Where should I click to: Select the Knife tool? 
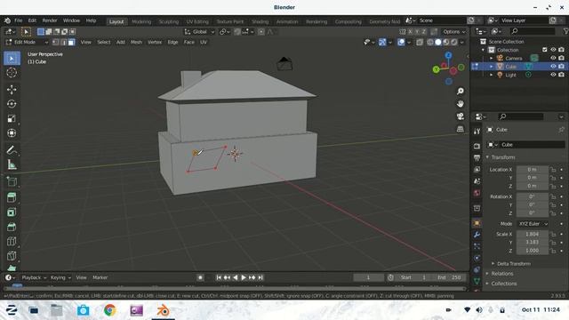pyautogui.click(x=12, y=256)
